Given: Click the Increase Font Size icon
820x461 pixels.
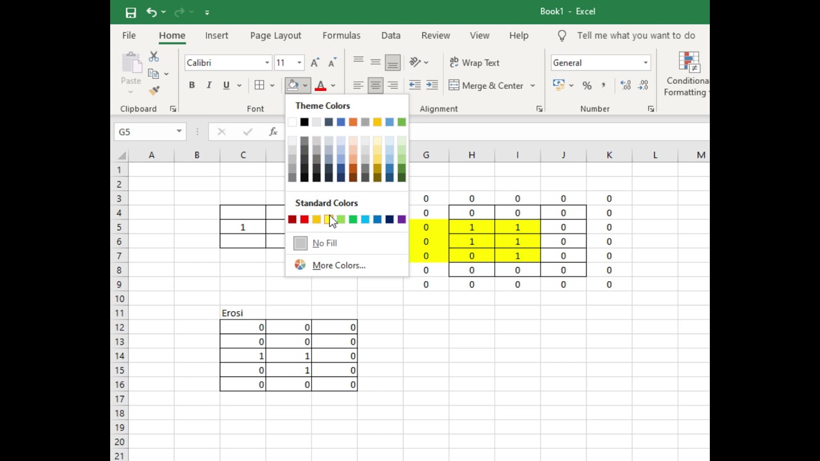Looking at the screenshot, I should point(315,63).
